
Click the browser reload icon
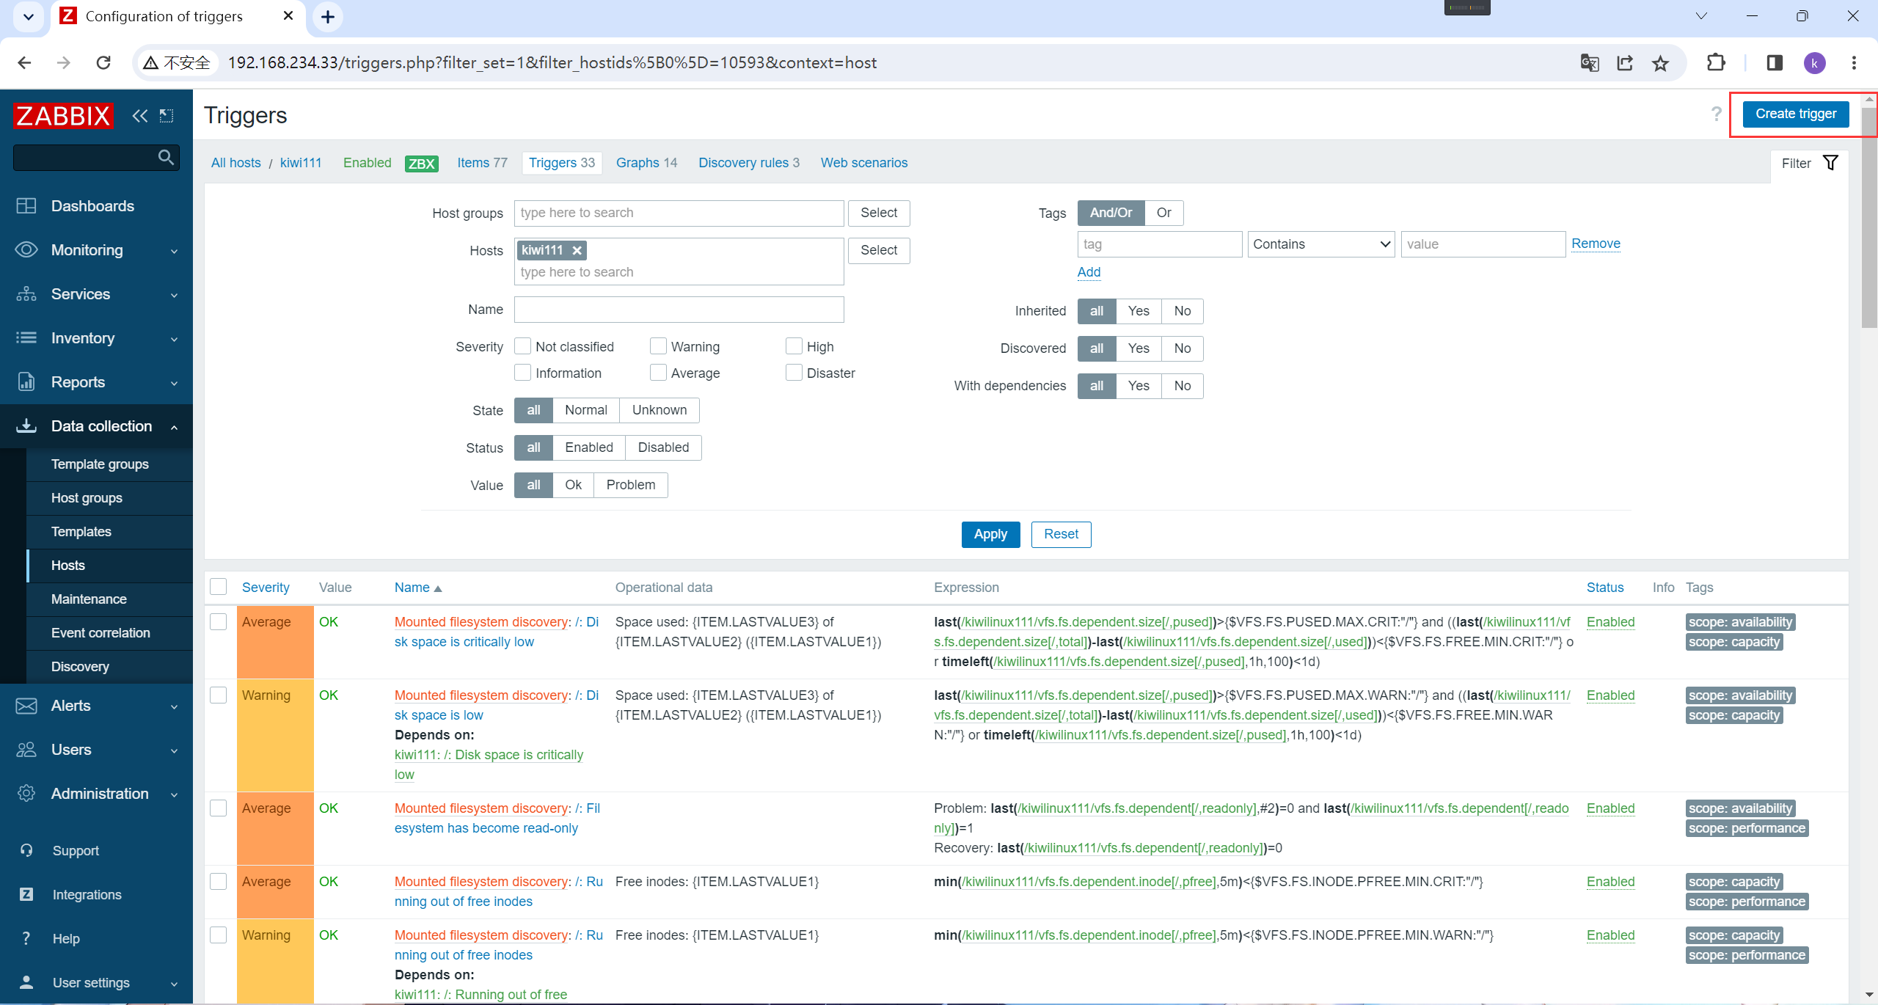103,63
